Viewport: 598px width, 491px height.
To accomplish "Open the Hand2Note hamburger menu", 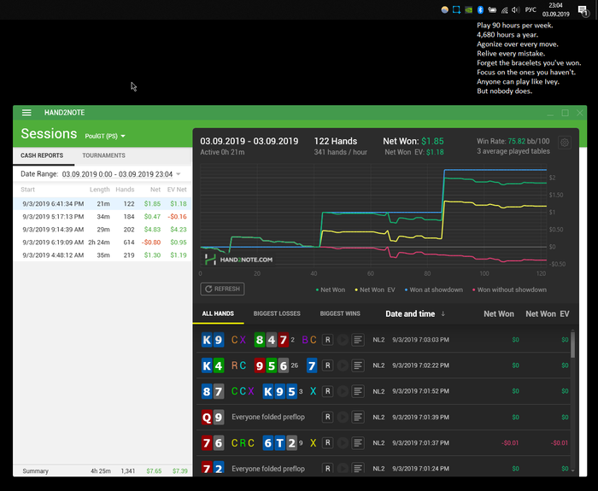I will point(26,113).
